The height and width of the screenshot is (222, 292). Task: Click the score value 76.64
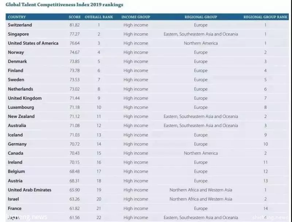[74, 43]
